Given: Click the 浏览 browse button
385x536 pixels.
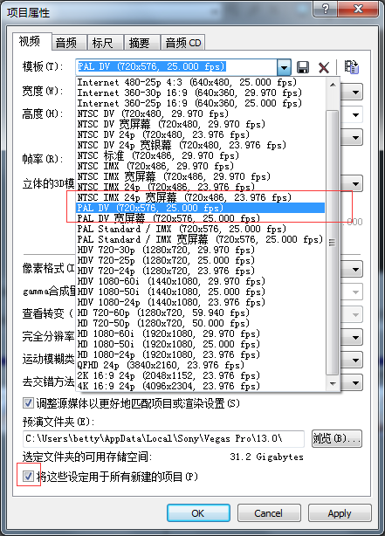Looking at the screenshot, I should (x=336, y=438).
